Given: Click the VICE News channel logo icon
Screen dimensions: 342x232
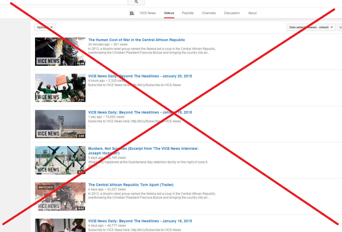Looking at the screenshot, I should tap(132, 13).
